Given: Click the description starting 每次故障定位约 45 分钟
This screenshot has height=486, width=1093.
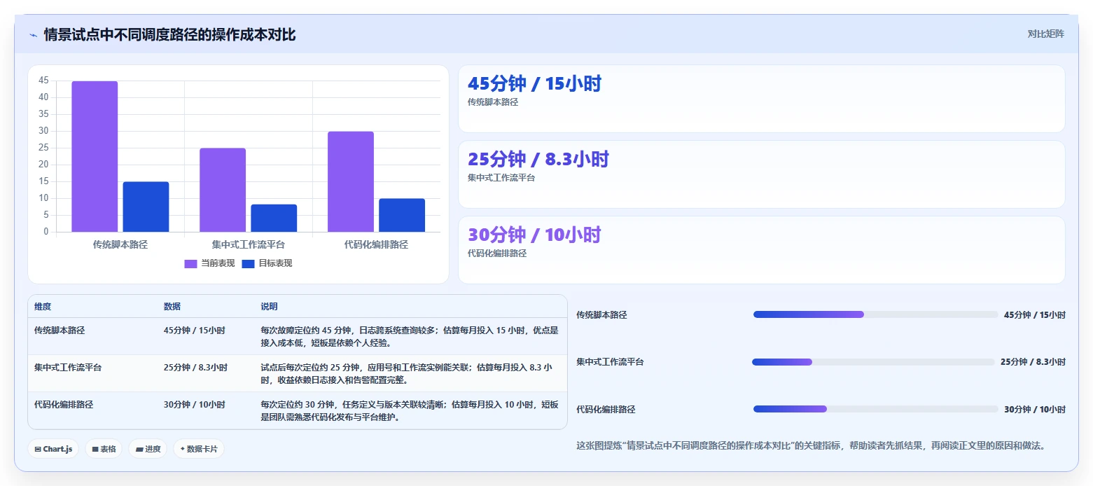Looking at the screenshot, I should coord(410,336).
